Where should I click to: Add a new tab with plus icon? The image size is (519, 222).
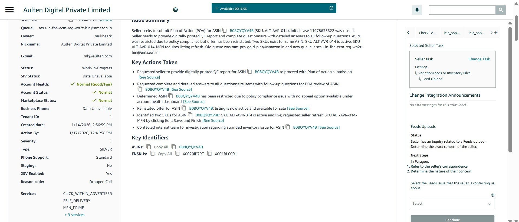(x=496, y=33)
